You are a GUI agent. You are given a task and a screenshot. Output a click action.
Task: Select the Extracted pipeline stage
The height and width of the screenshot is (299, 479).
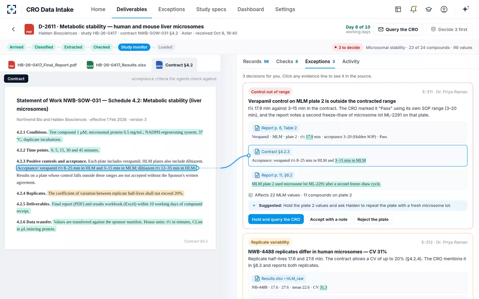pyautogui.click(x=73, y=47)
